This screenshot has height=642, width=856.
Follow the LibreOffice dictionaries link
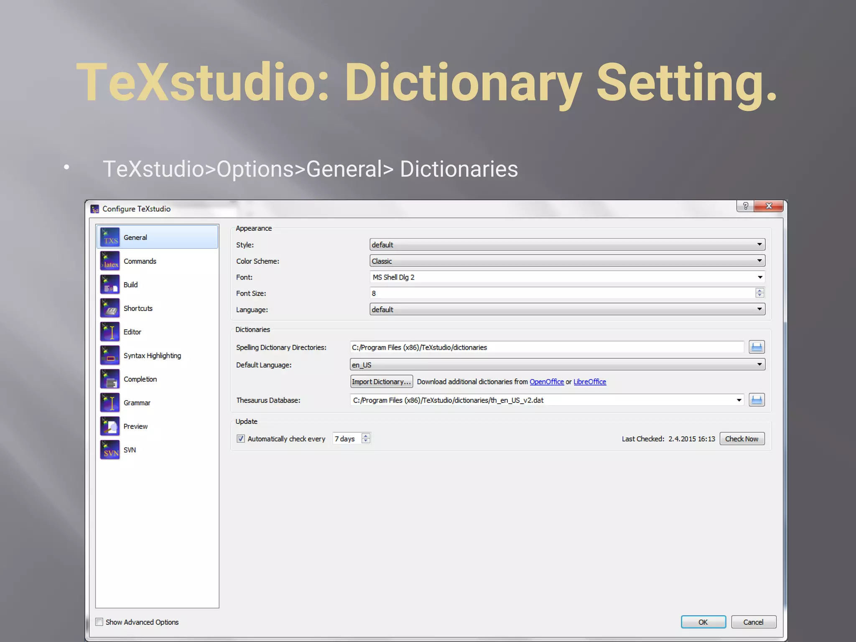589,382
